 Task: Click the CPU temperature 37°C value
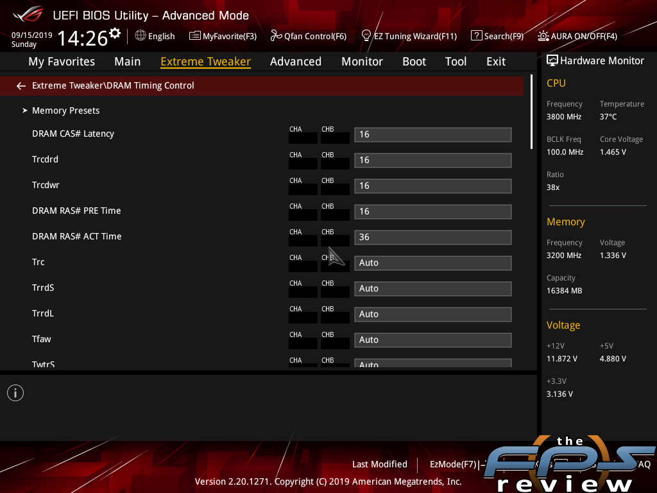tap(608, 117)
